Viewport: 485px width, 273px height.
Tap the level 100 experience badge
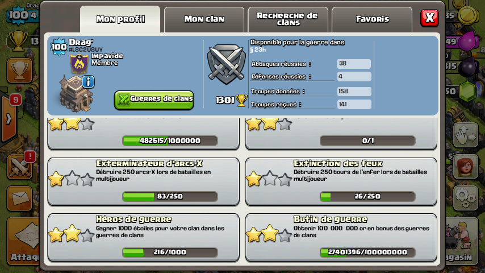point(58,47)
